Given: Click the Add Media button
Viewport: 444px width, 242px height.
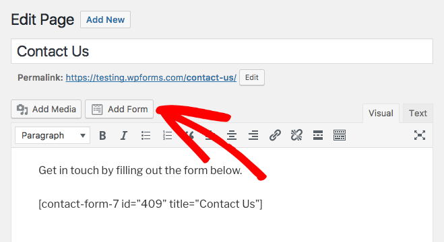Looking at the screenshot, I should tap(46, 109).
